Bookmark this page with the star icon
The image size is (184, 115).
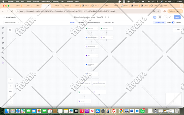pyautogui.click(x=158, y=11)
